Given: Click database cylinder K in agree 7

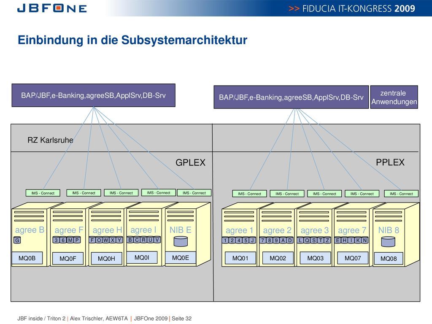Looking at the screenshot, I should coord(358,240).
